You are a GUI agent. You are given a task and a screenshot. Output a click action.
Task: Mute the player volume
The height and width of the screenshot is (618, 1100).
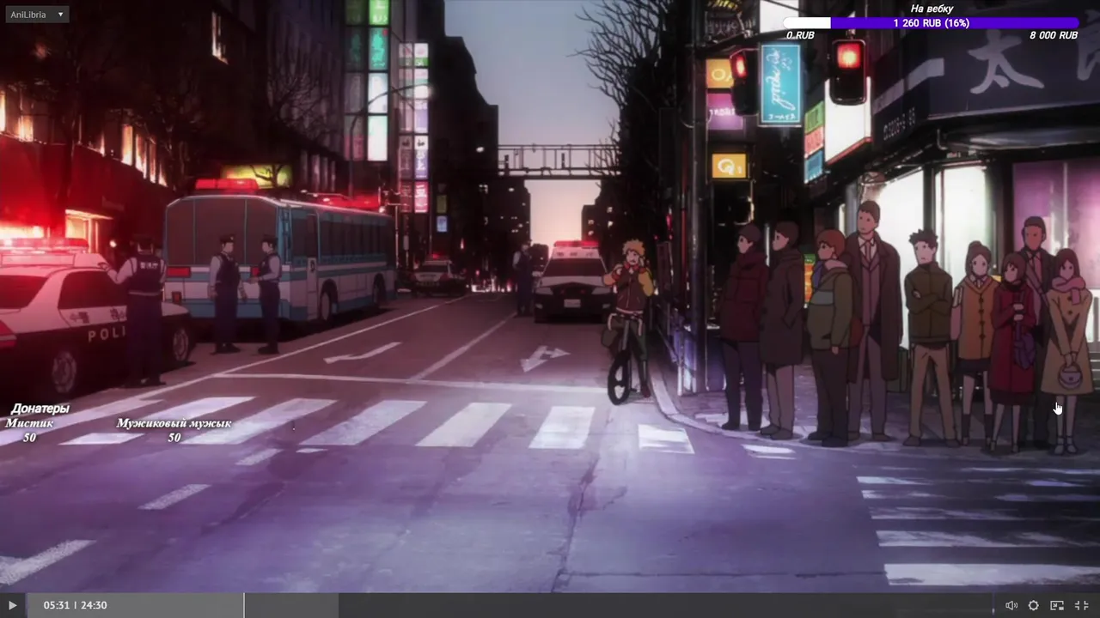coord(1011,605)
